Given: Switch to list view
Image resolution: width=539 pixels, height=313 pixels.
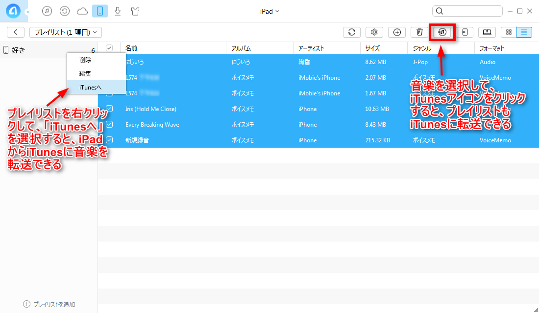Looking at the screenshot, I should coord(524,32).
